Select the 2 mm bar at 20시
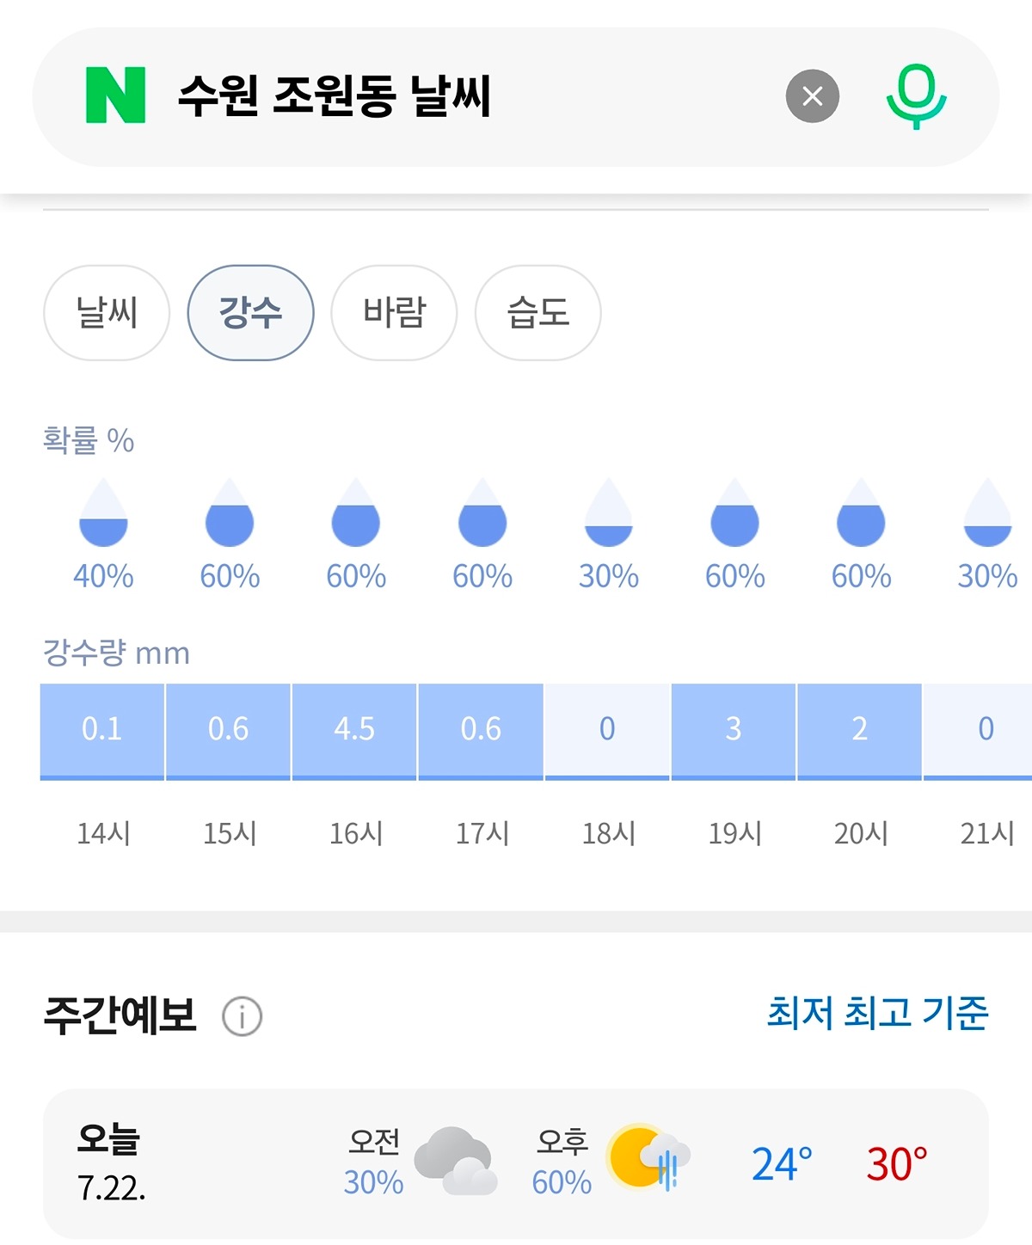 pos(859,732)
